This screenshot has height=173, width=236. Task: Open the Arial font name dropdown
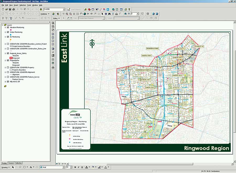point(63,167)
